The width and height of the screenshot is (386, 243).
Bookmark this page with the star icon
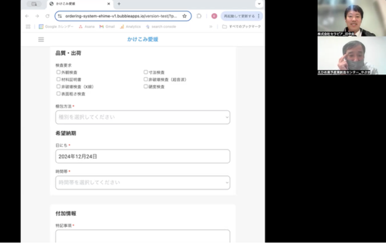coord(184,16)
